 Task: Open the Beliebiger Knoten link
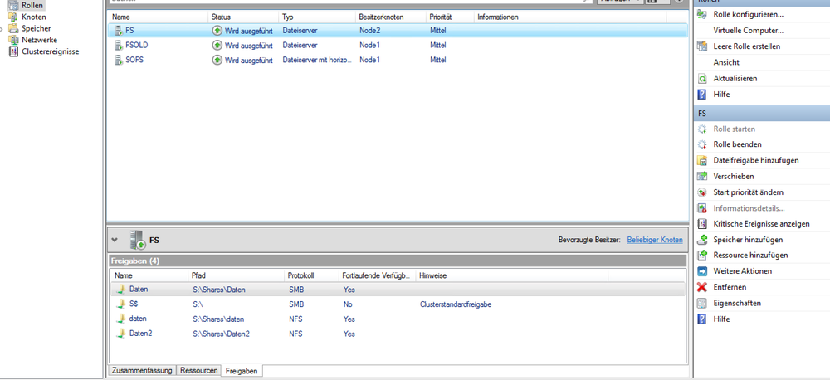pos(654,240)
